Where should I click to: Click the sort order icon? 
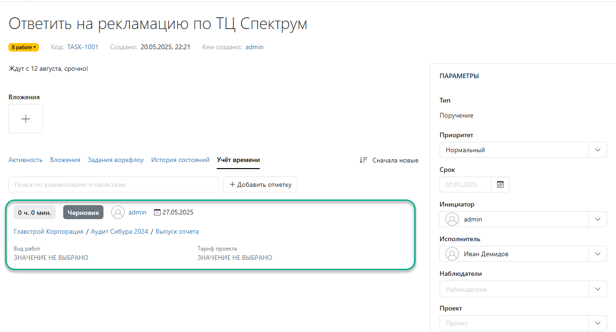click(364, 160)
